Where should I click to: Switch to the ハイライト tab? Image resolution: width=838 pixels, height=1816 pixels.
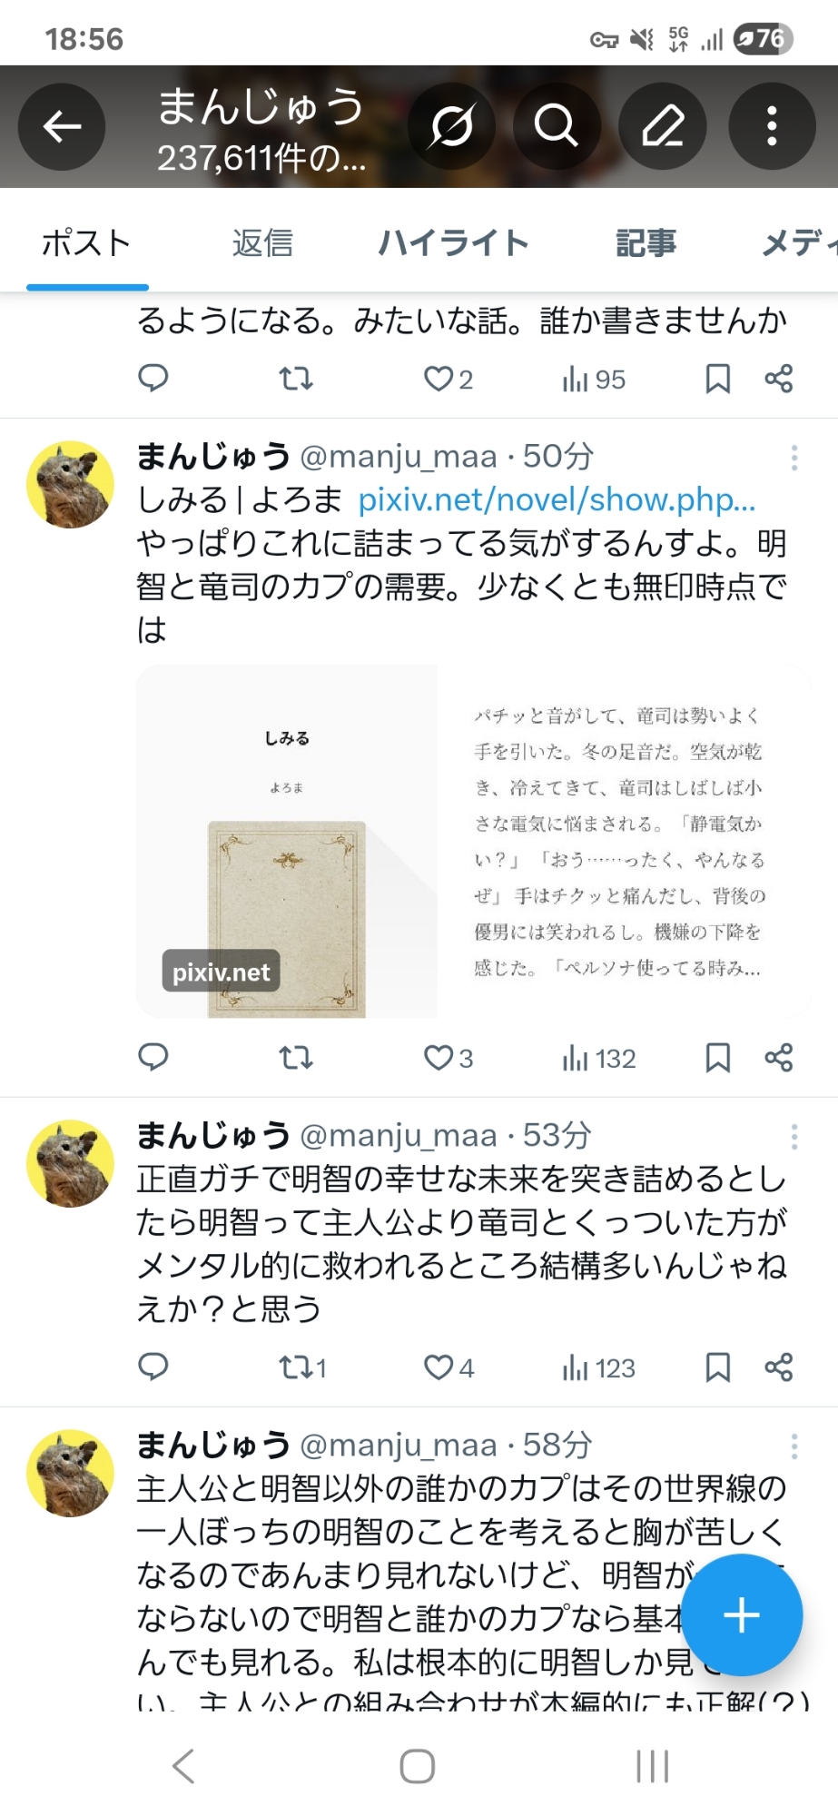454,243
